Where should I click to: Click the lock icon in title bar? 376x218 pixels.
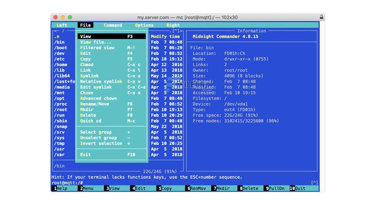coord(321,17)
